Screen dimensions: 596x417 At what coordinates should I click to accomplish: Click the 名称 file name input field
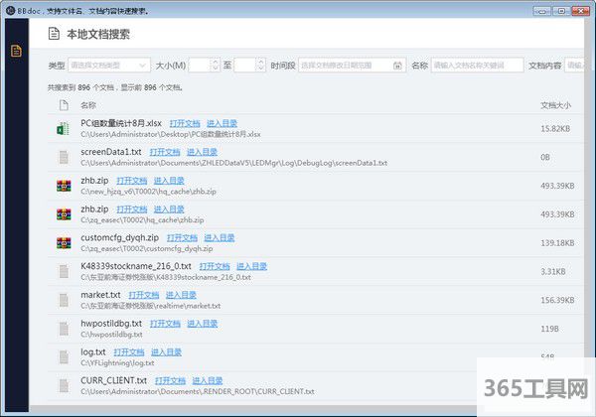477,66
